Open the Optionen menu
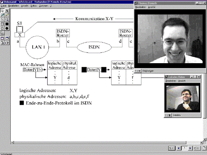The width and height of the screenshot is (207, 155). (x=43, y=6)
